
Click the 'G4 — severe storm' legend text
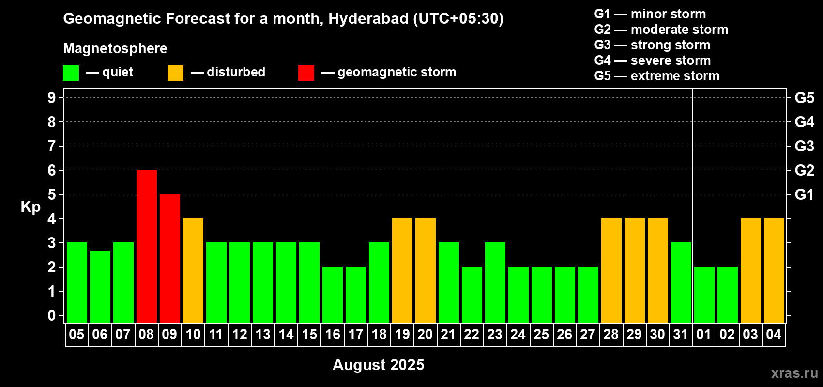click(653, 60)
